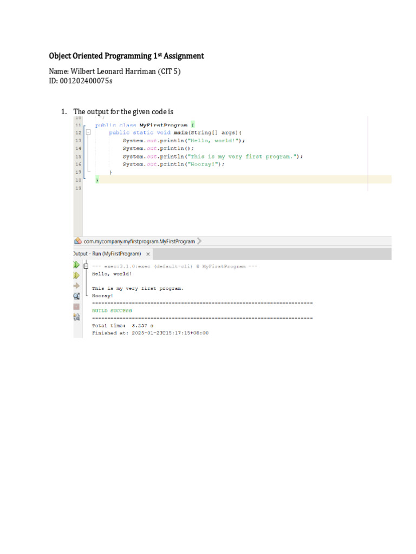Viewport: 416px width, 554px height.
Task: Click the greyed right-arrow icon in Output sidebar
Action: [76, 286]
